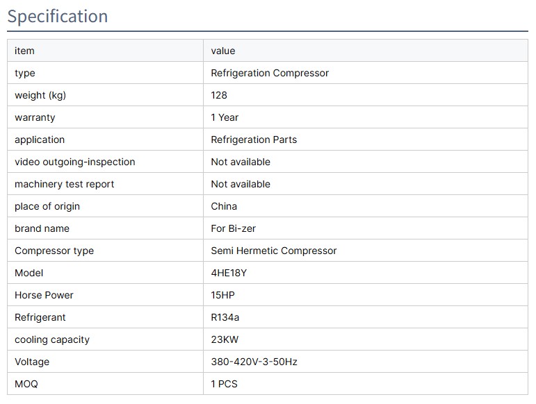Click the '15HP' horse power value

point(223,295)
